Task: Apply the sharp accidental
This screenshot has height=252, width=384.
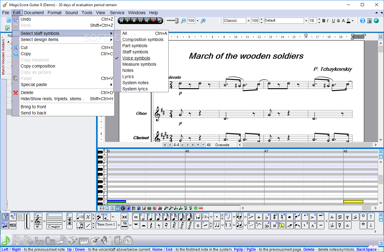Action: (x=274, y=217)
